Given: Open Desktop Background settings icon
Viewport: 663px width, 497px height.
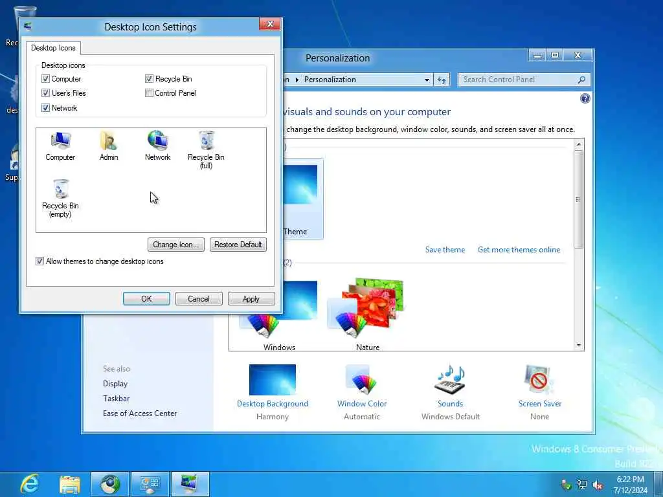Looking at the screenshot, I should pos(273,379).
